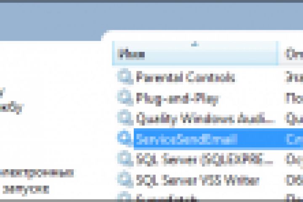The width and height of the screenshot is (303, 202).
Task: Click the Superfetch service icon at list bottom
Action: (x=125, y=197)
